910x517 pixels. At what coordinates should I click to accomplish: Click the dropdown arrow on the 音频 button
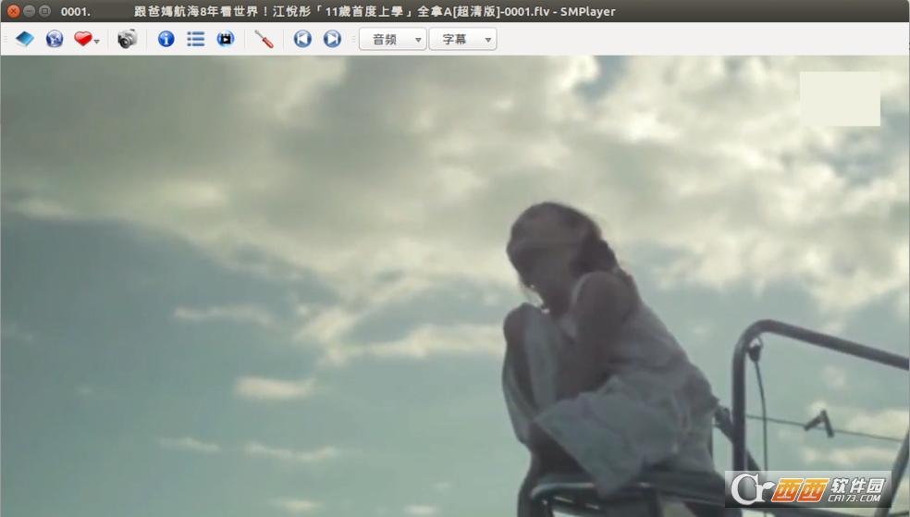tap(418, 40)
